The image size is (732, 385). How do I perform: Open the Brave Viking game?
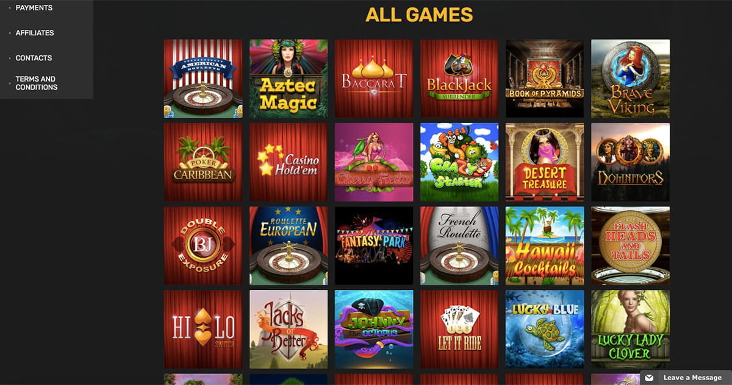coord(630,79)
